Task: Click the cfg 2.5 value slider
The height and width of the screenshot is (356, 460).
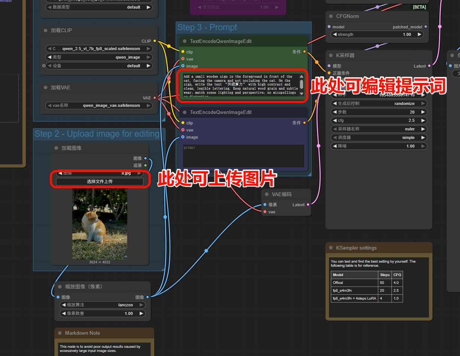Action: (x=379, y=120)
